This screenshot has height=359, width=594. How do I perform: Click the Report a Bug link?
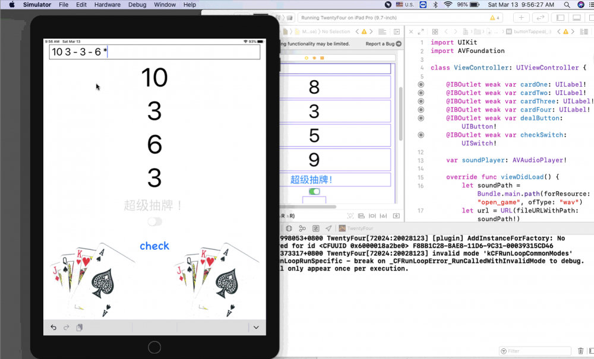tap(380, 44)
